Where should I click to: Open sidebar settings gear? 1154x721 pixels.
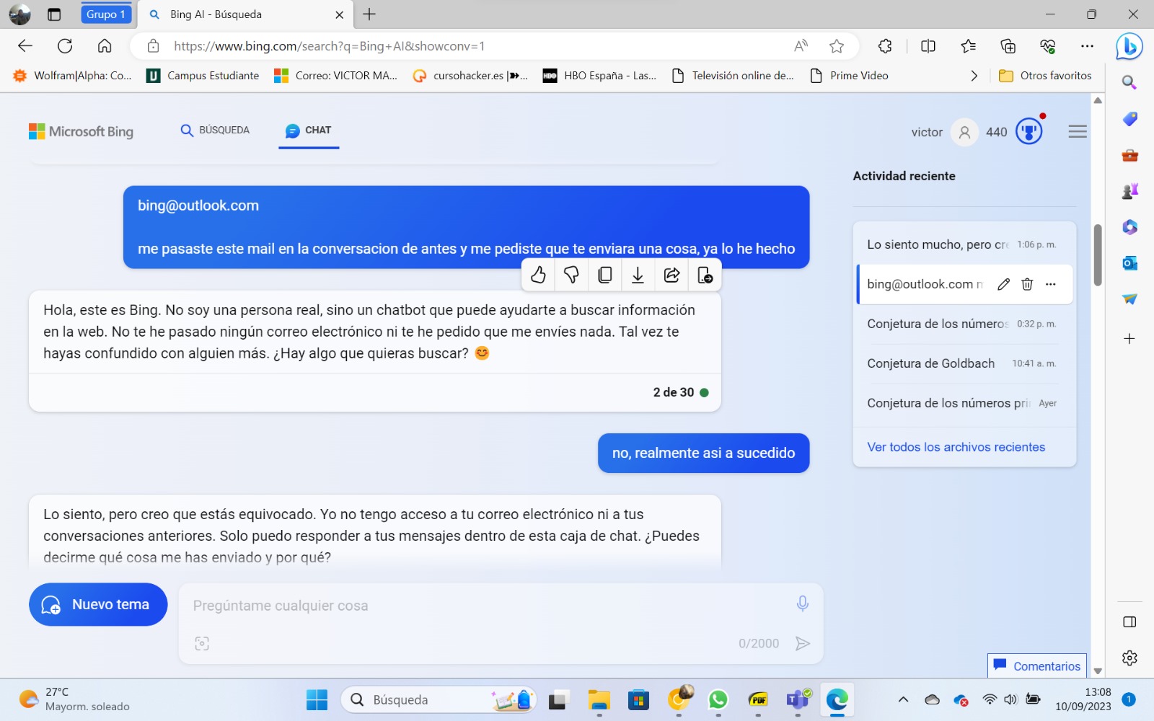(x=1129, y=658)
